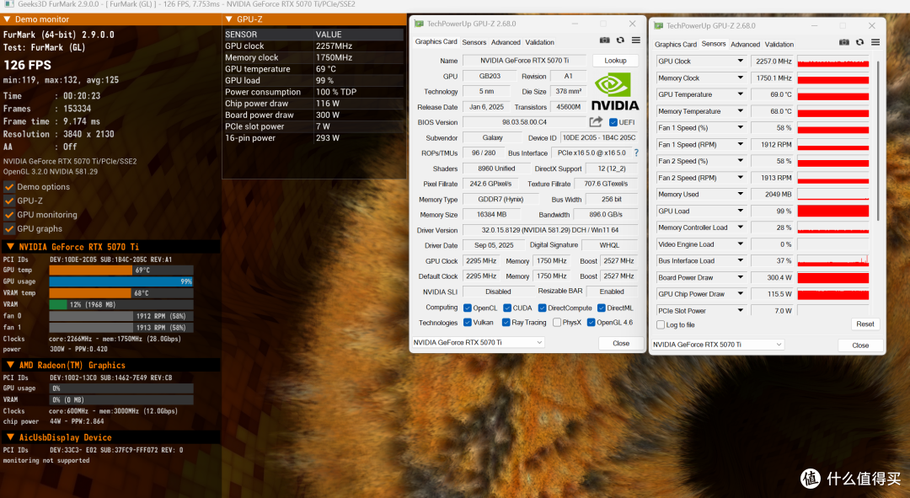The width and height of the screenshot is (910, 498).
Task: Toggle the DirectCompute checkbox
Action: [x=542, y=308]
